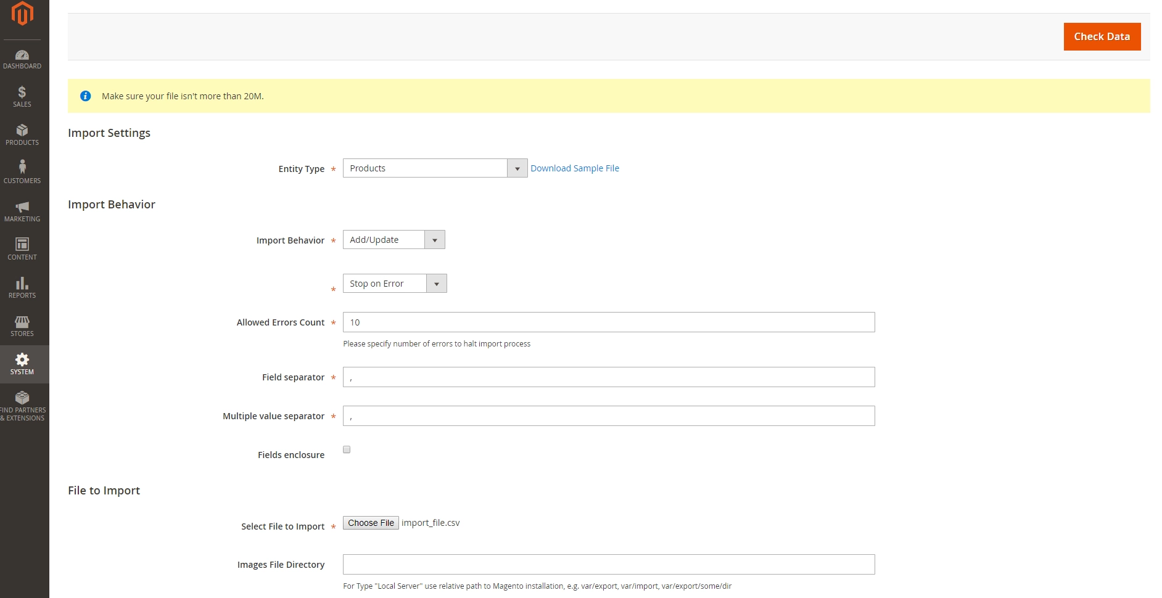This screenshot has width=1162, height=598.
Task: Open the Products box icon
Action: tap(22, 131)
